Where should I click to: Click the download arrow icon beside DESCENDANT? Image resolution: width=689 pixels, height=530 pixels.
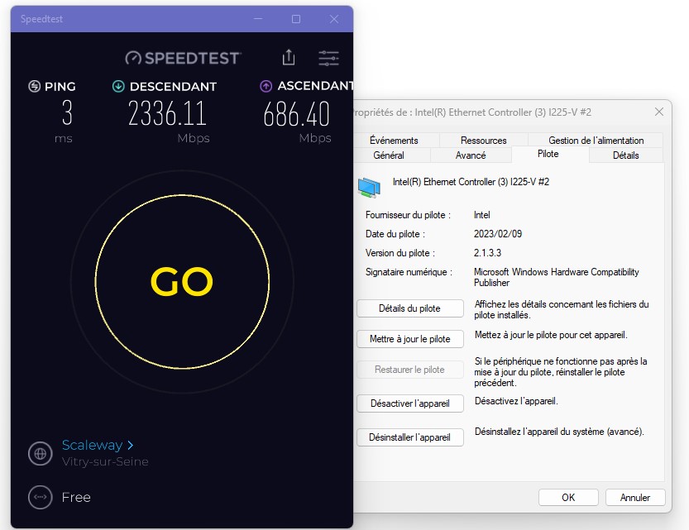(118, 86)
